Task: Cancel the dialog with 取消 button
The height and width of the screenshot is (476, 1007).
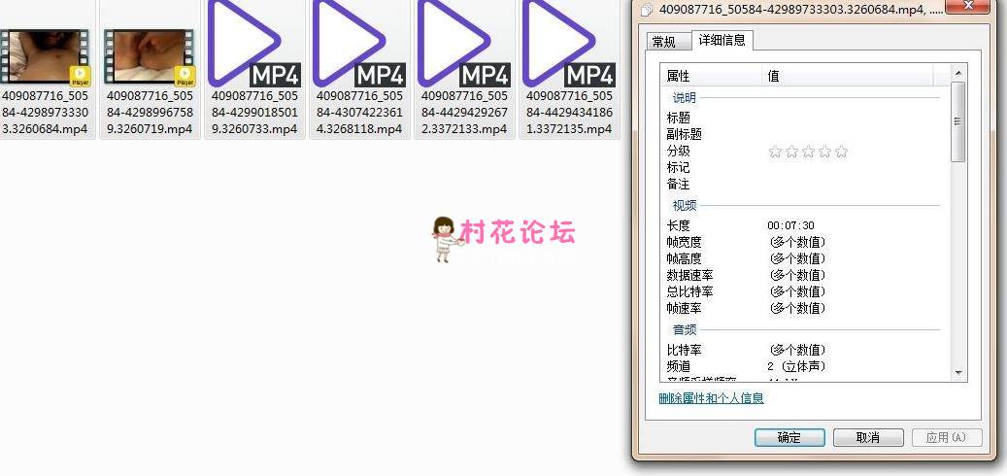Action: coord(867,438)
